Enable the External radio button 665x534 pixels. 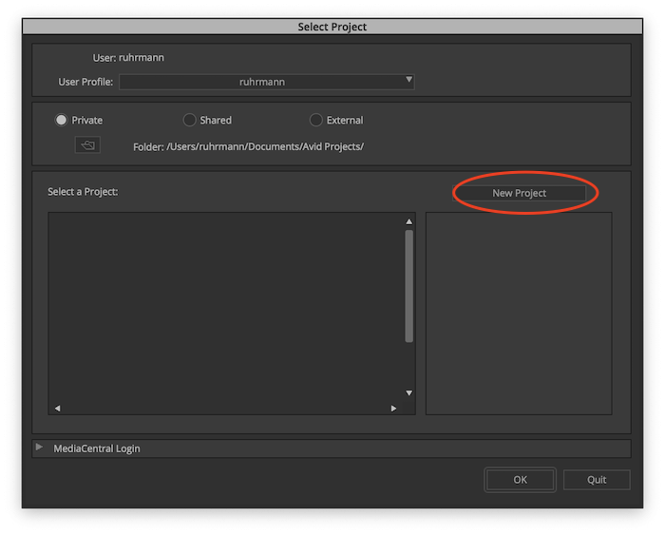pyautogui.click(x=316, y=121)
